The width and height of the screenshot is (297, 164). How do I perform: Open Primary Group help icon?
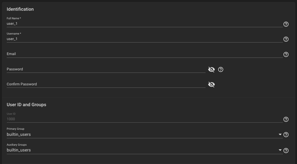pos(286,135)
